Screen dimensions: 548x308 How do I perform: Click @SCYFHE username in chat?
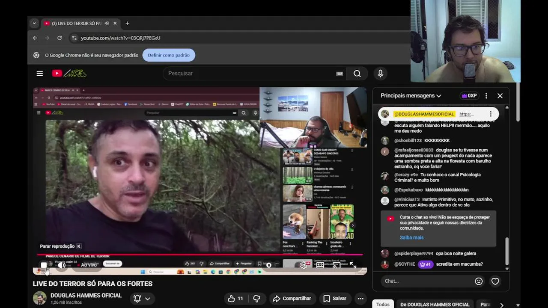click(405, 264)
